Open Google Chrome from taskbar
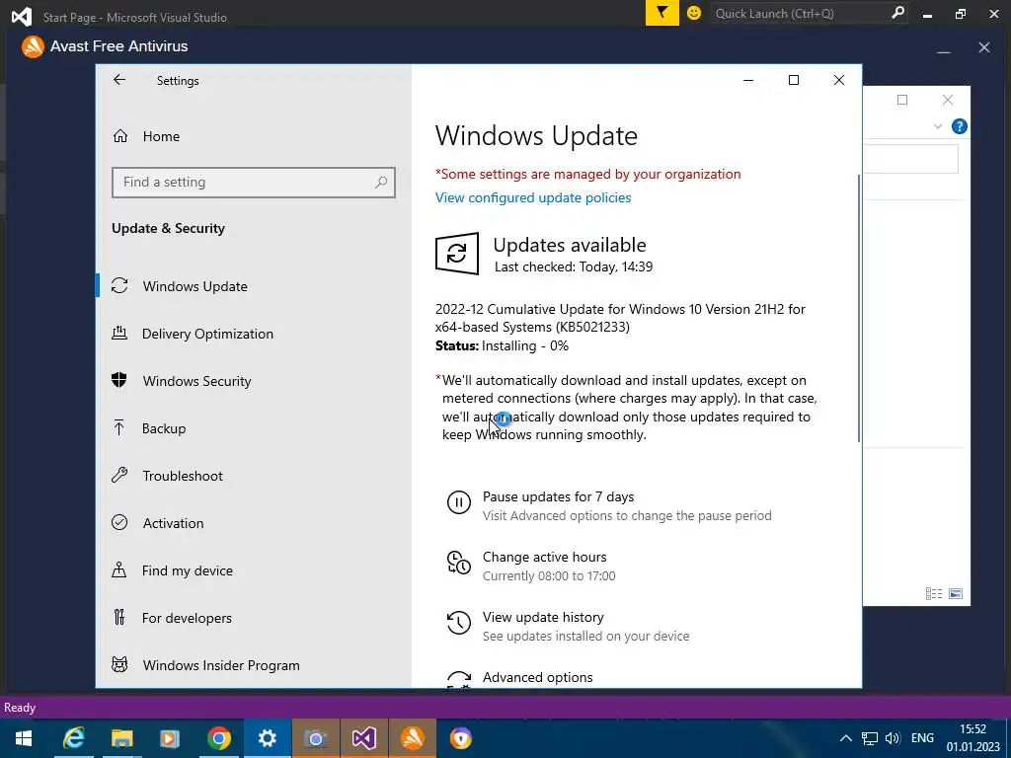1011x758 pixels. 218,738
